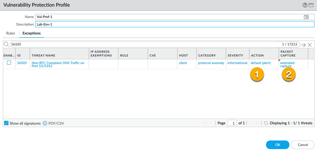Screen dimensions: 317x154
Task: Apply the search filter with the arrow icon
Action: pyautogui.click(x=303, y=45)
